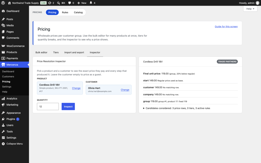
Task: Click the Plugins update count badge
Action: [18, 119]
